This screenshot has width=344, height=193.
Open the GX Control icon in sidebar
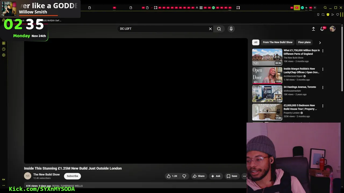pos(3,180)
